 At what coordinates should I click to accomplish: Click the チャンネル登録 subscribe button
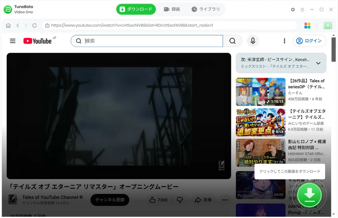[110, 200]
